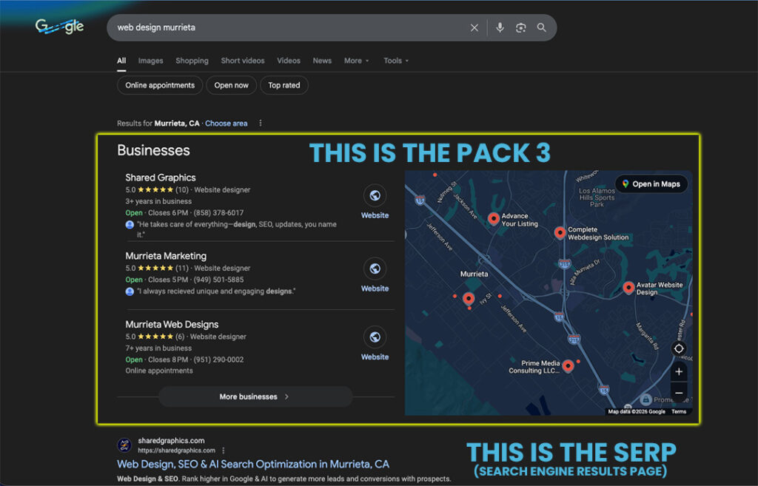Enable the Online appointments filter

click(x=159, y=85)
